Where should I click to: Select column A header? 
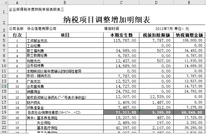[x=17, y=2]
